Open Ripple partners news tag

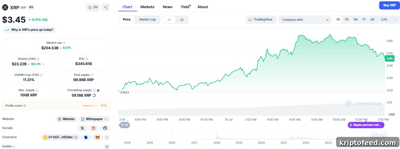pos(366,125)
